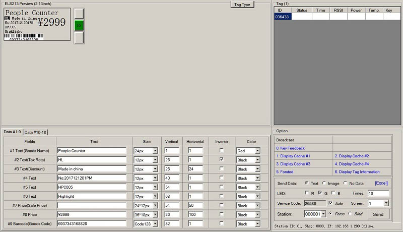
Task: Select 0. Key Feedback broadcast option
Action: point(291,148)
